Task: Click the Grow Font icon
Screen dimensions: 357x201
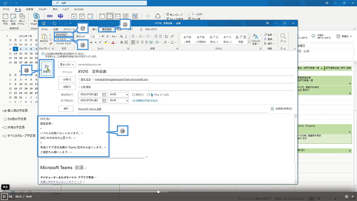Action: pos(103,36)
